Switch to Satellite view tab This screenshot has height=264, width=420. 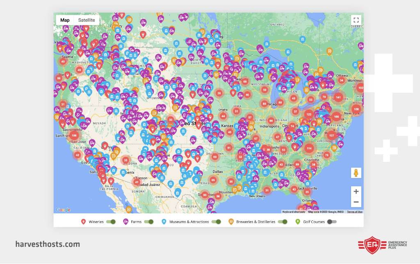click(87, 20)
